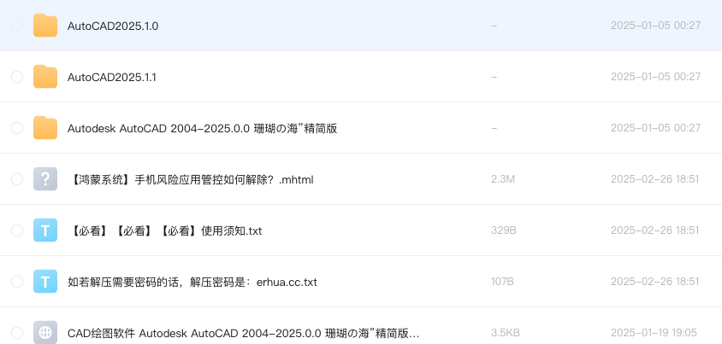Open 【鸿蒙系统】手机风险应用管控如何解除 file name
Screen dimensions: 722x344
pos(191,179)
